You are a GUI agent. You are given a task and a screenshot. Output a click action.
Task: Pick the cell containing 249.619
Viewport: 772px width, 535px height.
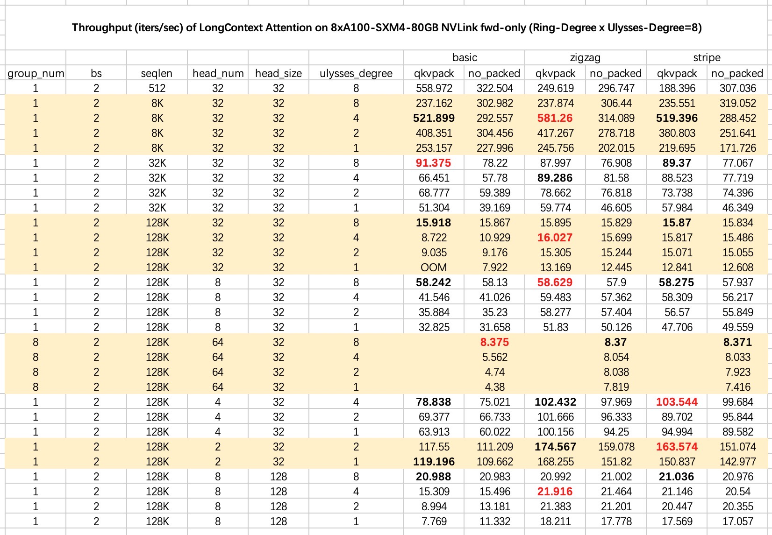pyautogui.click(x=555, y=88)
